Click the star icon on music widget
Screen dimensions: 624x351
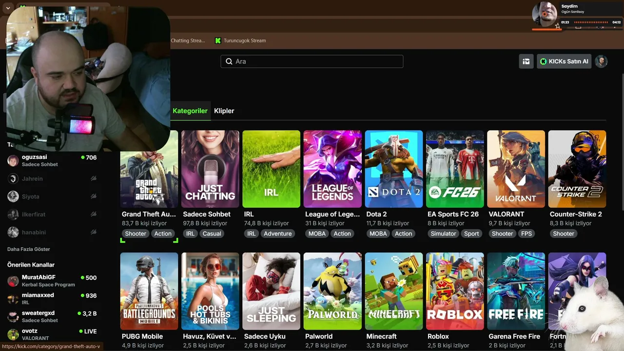click(558, 26)
